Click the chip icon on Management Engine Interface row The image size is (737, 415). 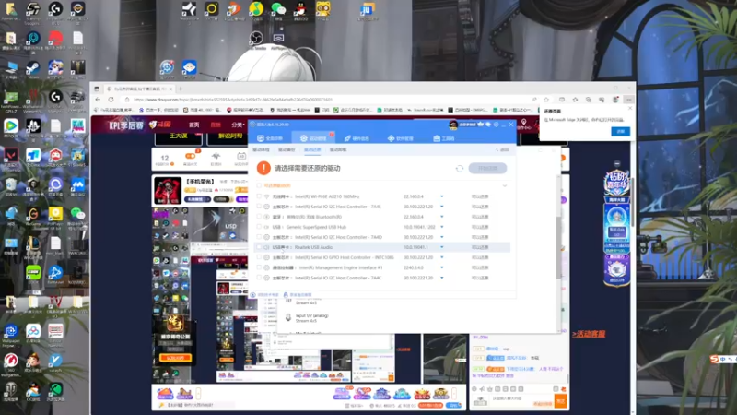[266, 267]
